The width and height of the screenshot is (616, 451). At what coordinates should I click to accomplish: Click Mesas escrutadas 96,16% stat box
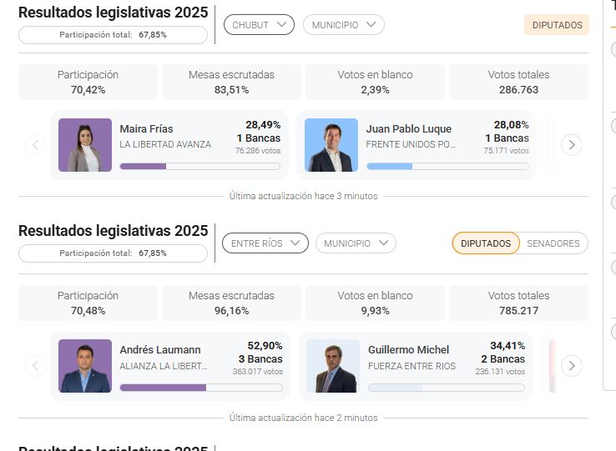pos(231,303)
